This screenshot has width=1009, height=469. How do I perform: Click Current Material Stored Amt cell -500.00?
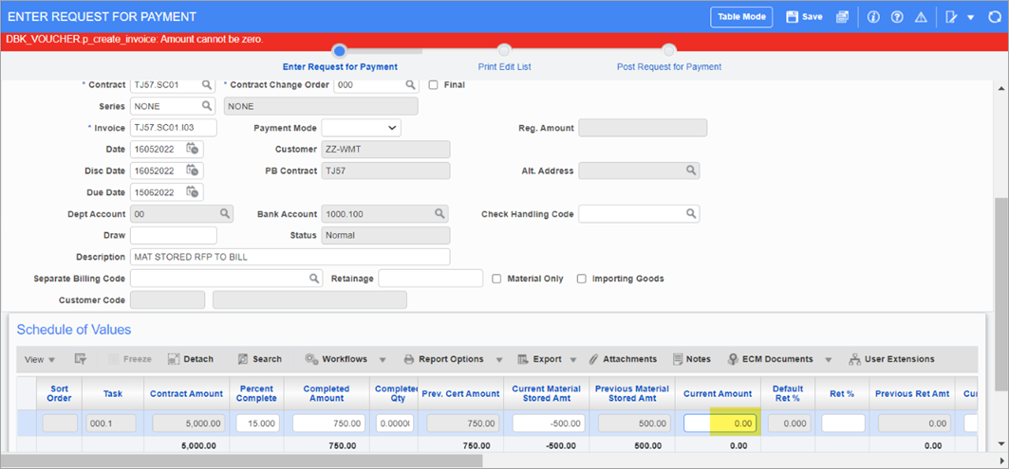click(549, 424)
